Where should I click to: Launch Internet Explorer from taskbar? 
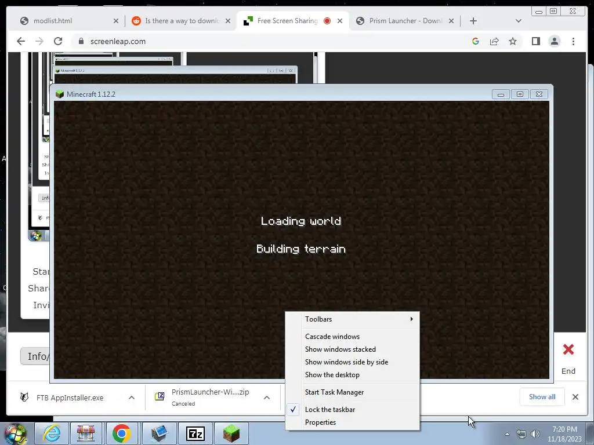(51, 433)
